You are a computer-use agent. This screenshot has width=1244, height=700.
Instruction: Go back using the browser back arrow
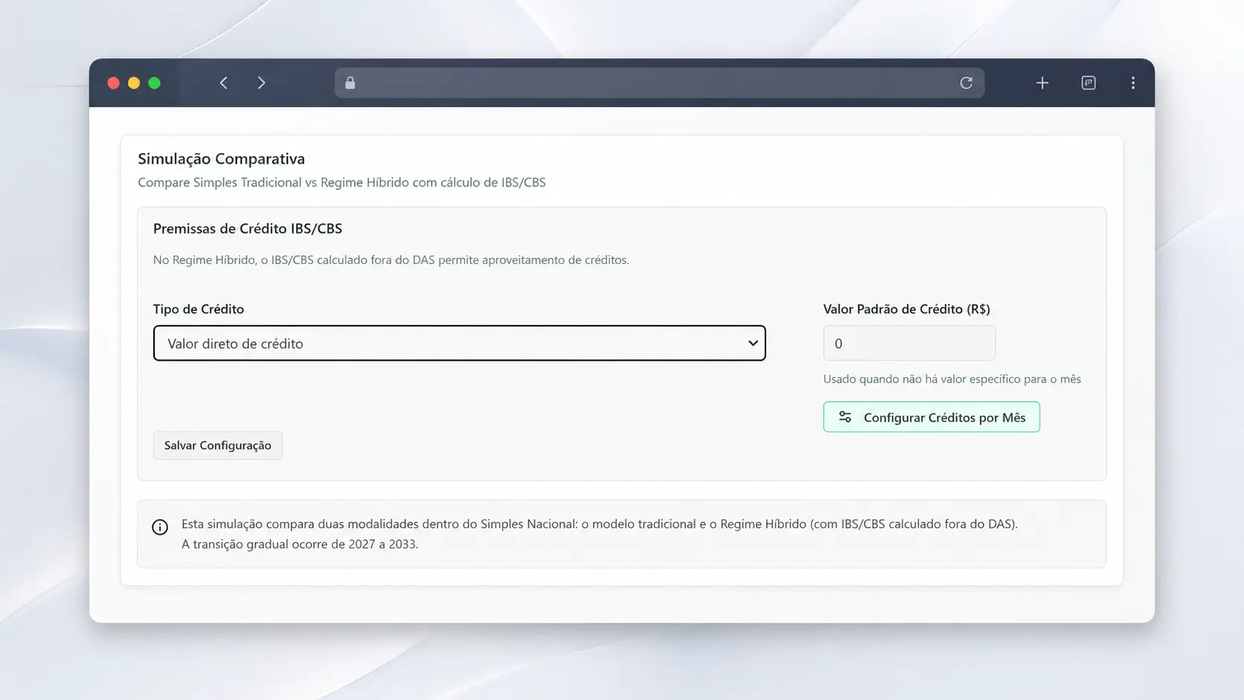[223, 83]
